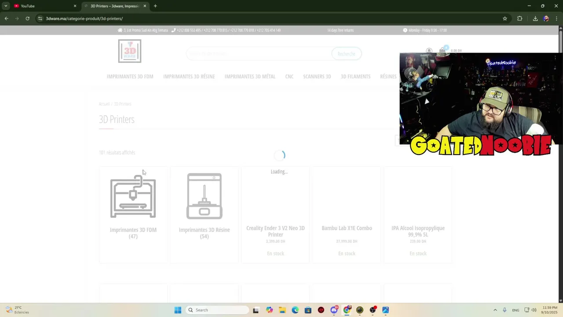Click the Recherche search button
563x317 pixels.
pos(346,54)
